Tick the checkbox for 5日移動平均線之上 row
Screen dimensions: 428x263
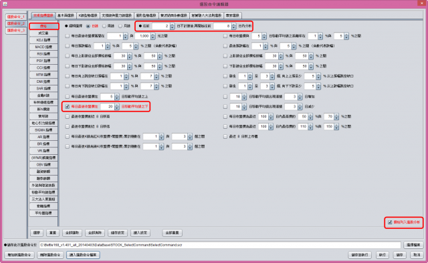tap(68, 97)
